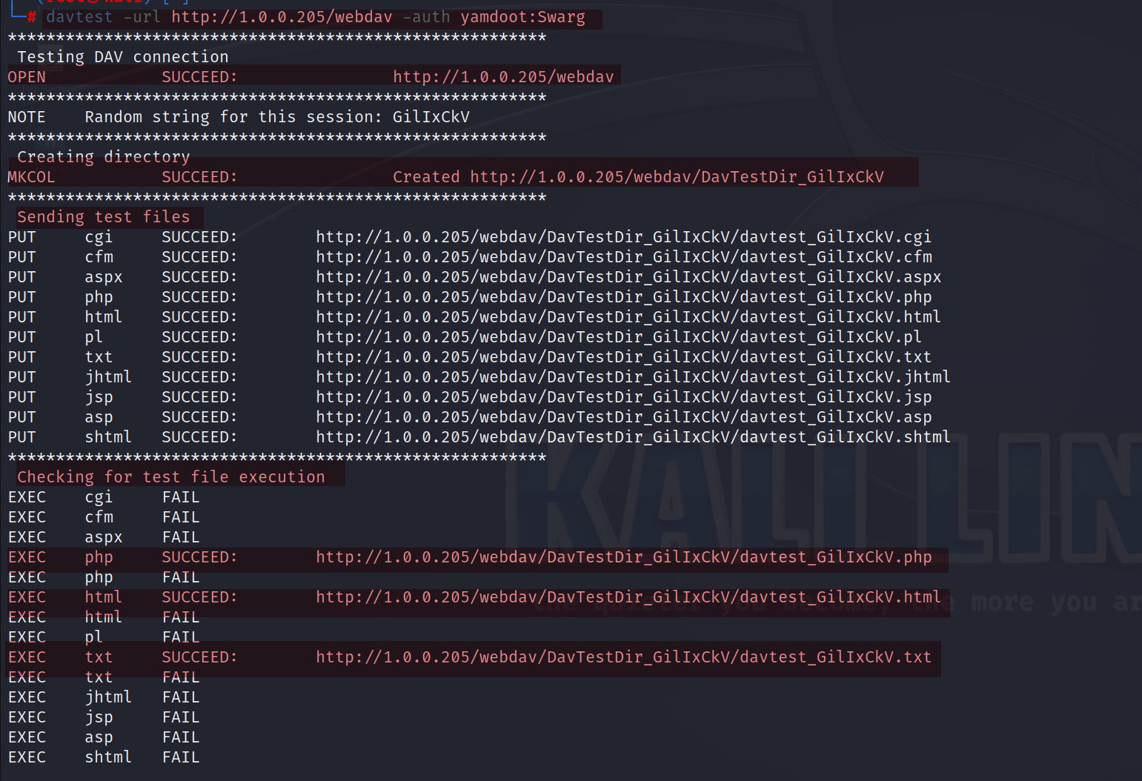Viewport: 1142px width, 781px height.
Task: Click SUCCEED in the MKCOL row
Action: (x=199, y=177)
